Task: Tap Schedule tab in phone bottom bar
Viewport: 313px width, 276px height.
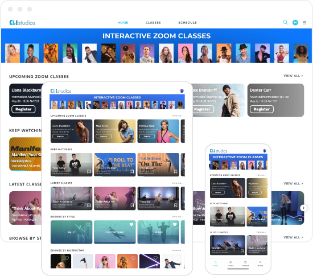Action: 245,263
